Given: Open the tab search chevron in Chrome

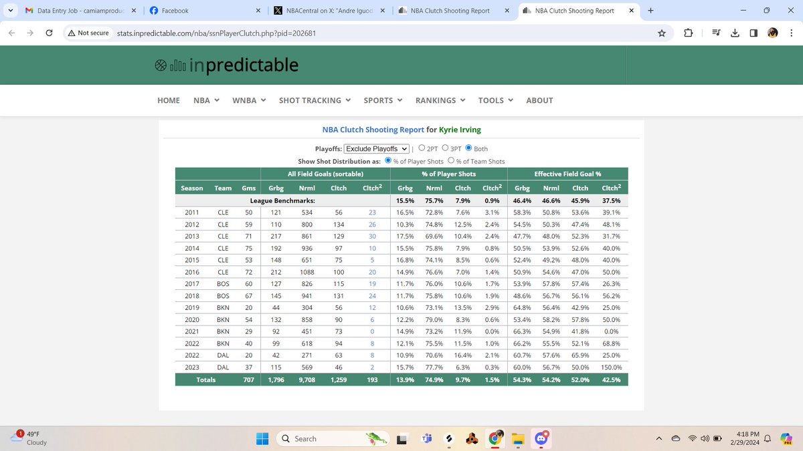Looking at the screenshot, I should click(11, 11).
